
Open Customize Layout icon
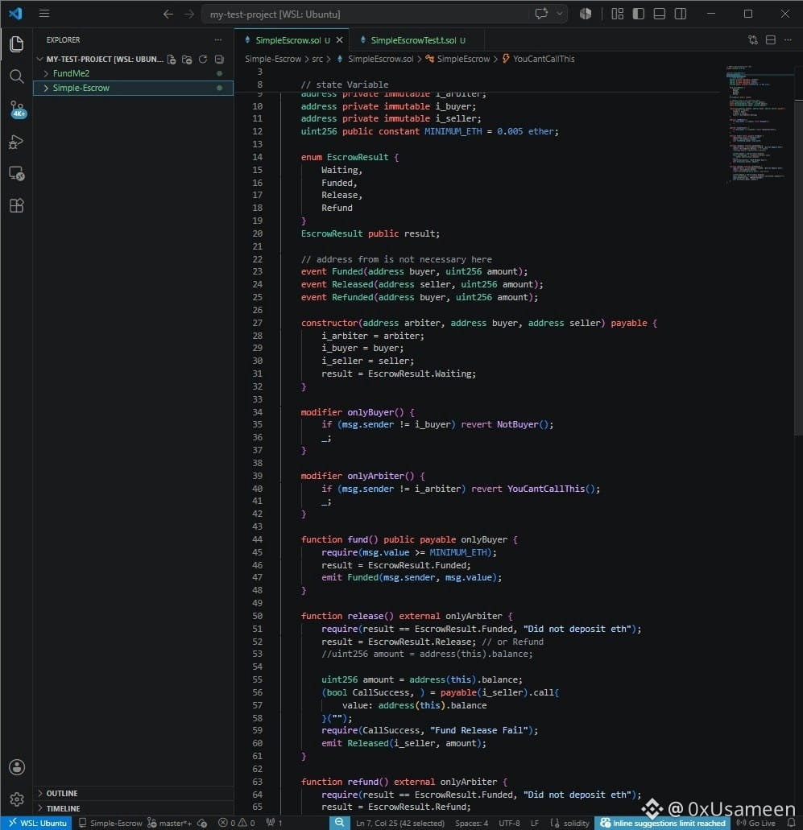pos(617,14)
